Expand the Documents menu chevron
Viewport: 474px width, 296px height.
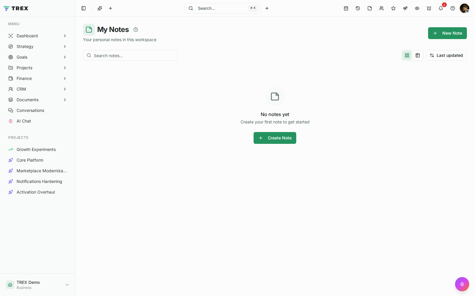coord(65,100)
